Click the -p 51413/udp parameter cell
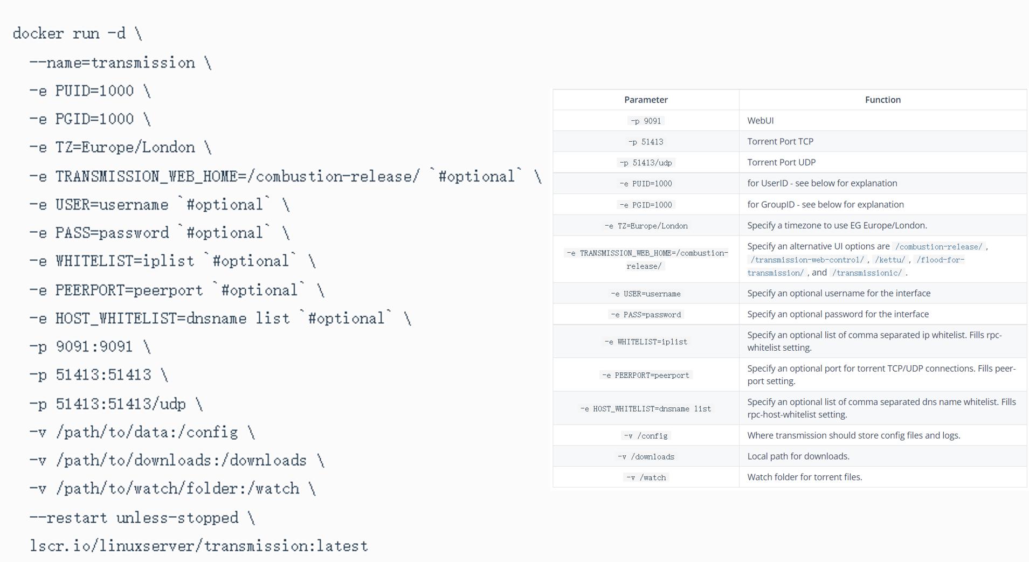Image resolution: width=1029 pixels, height=562 pixels. pos(646,163)
